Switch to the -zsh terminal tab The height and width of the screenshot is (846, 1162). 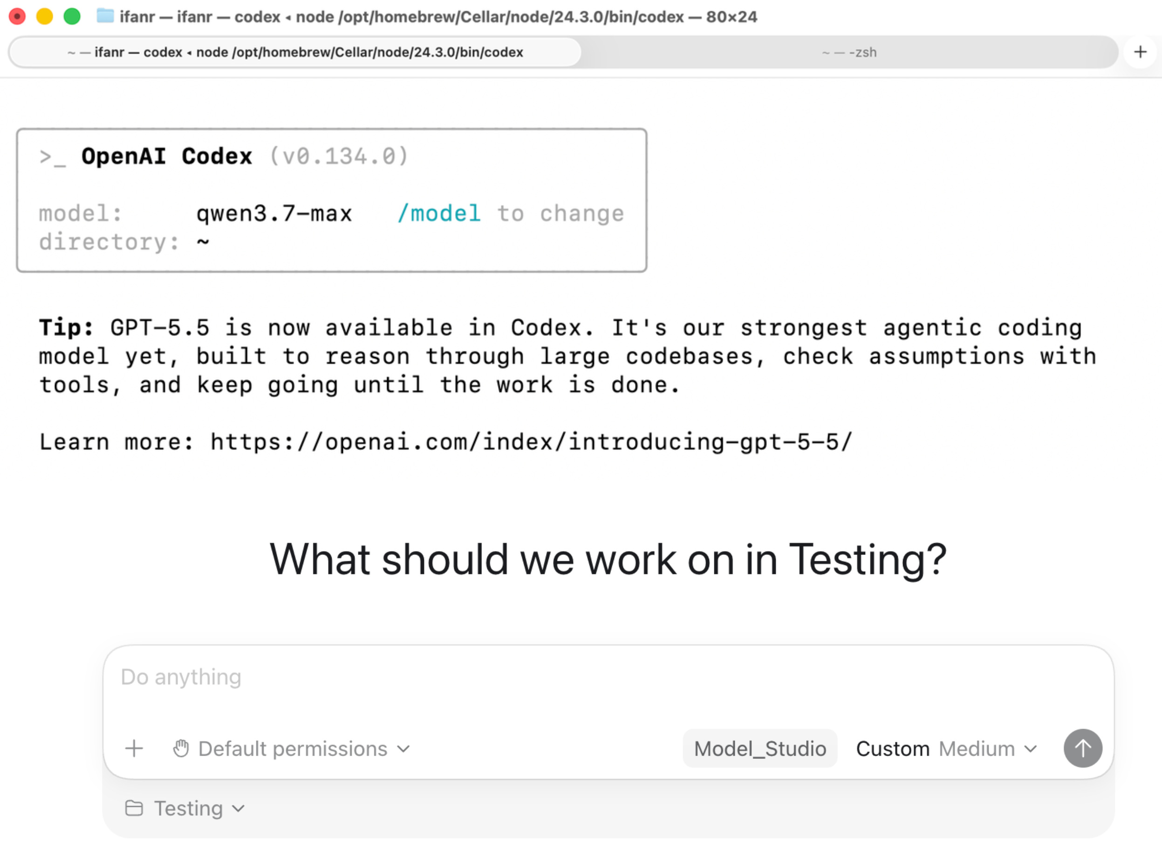point(849,52)
